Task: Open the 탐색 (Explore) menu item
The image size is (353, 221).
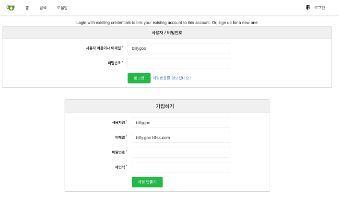Action: (43, 8)
